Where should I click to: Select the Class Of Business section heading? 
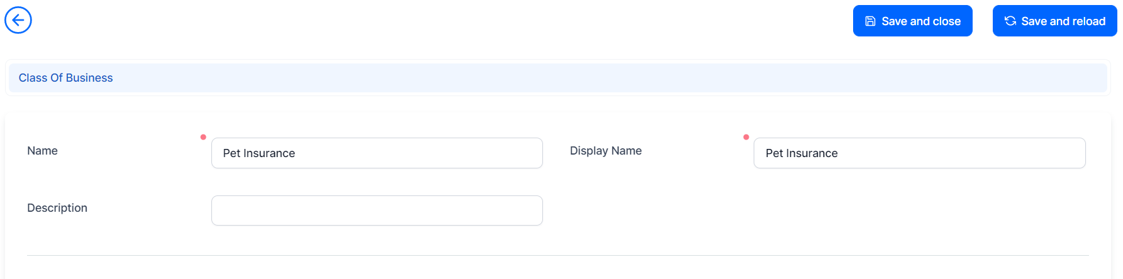pyautogui.click(x=66, y=78)
